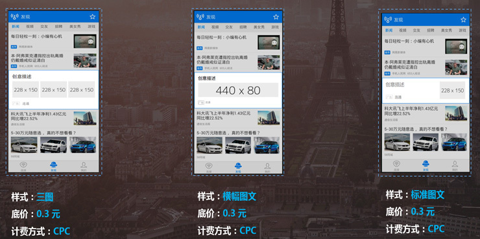Switch to the 游戏 tab in the 横幅图文 phone

pos(275,27)
